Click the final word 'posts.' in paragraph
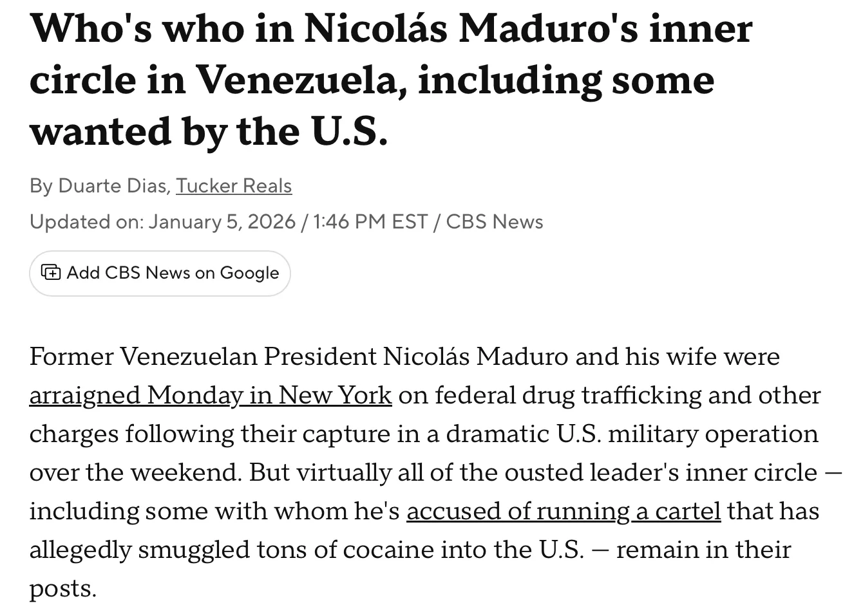Image resolution: width=863 pixels, height=612 pixels. [62, 588]
